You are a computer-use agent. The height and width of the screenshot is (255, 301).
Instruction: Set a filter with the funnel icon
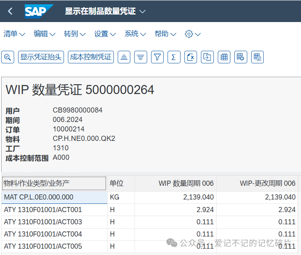(x=157, y=57)
